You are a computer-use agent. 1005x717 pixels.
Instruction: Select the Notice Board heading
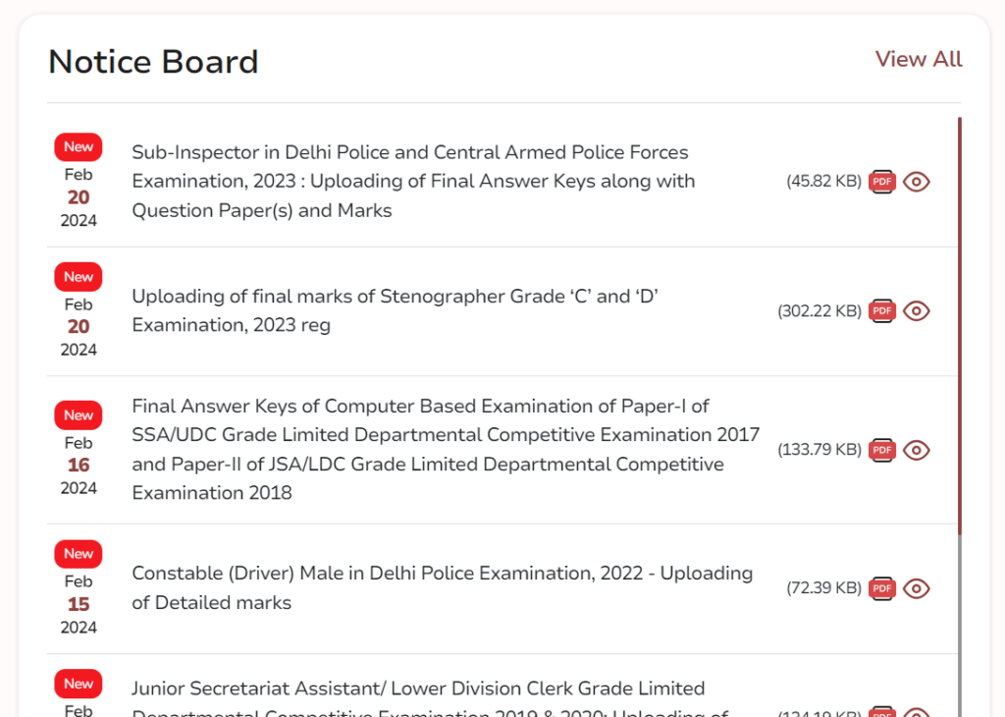click(153, 61)
